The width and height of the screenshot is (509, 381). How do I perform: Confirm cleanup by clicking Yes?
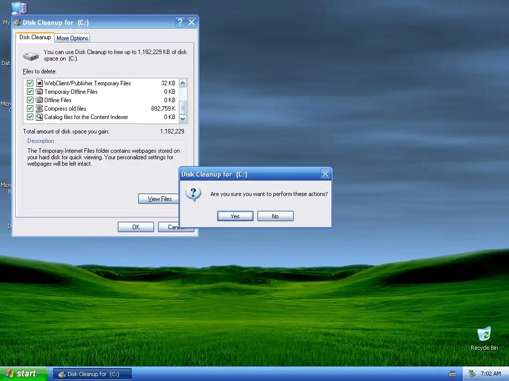[x=235, y=216]
